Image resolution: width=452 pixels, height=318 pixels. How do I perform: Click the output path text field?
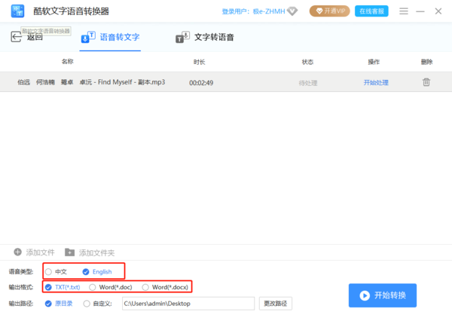point(188,304)
